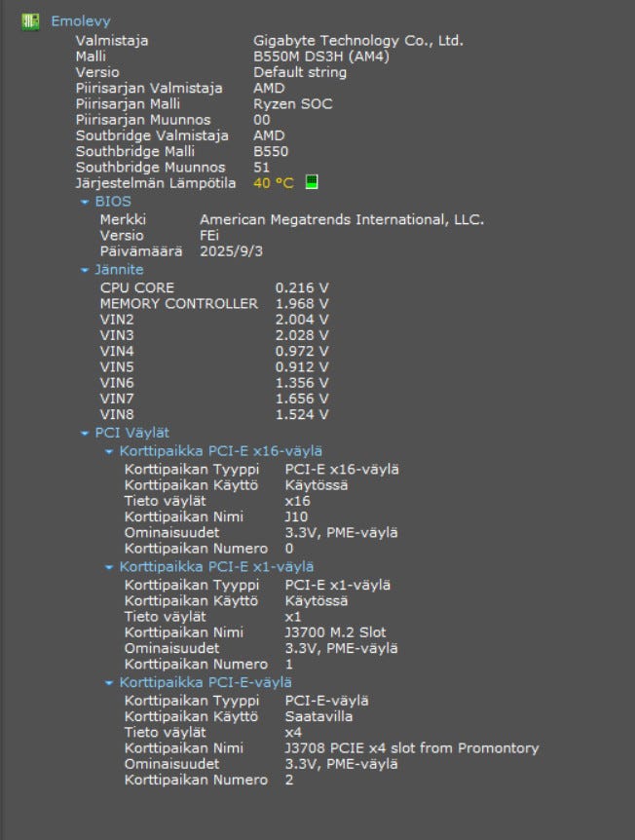This screenshot has height=840, width=635.
Task: Click the Jännite heading label
Action: (119, 270)
